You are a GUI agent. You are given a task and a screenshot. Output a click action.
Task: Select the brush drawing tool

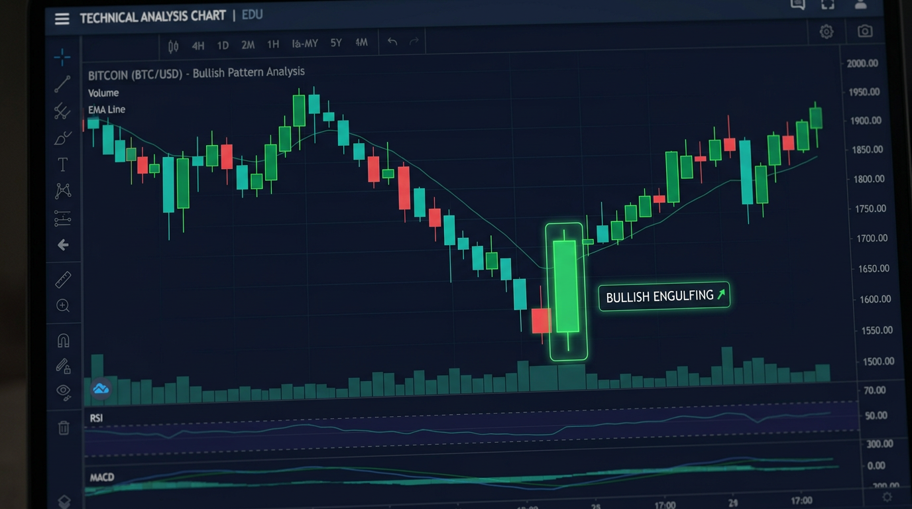pos(62,139)
